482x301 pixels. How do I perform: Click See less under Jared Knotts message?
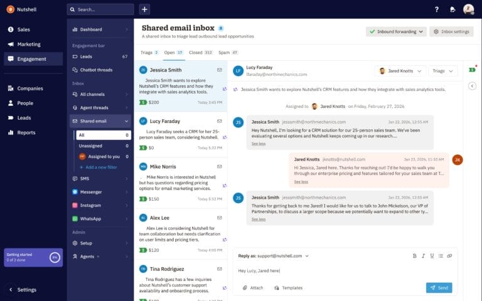[x=301, y=182]
